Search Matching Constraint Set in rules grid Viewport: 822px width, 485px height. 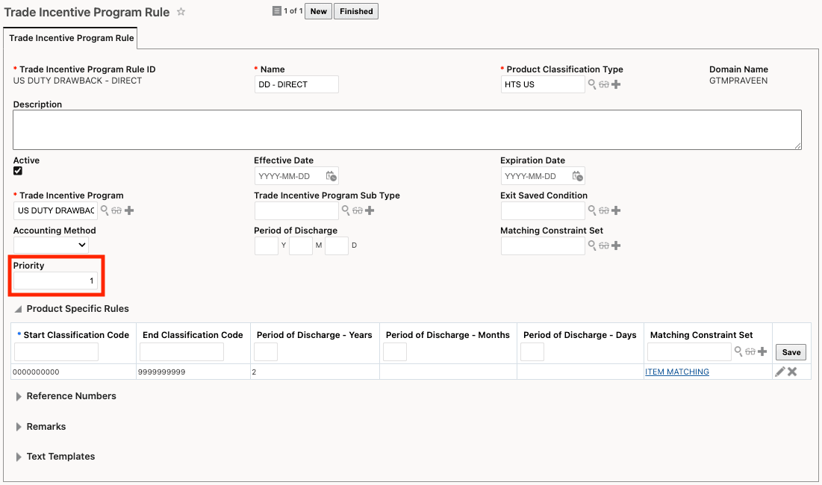click(738, 351)
